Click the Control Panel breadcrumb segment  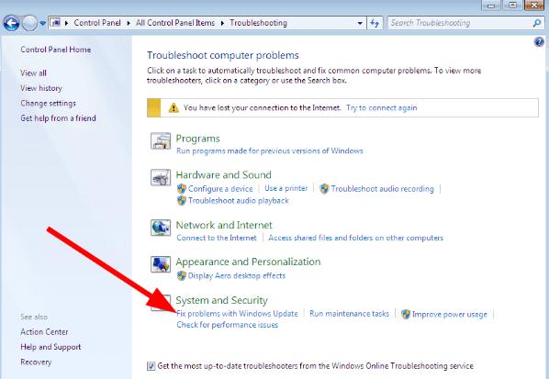point(97,23)
